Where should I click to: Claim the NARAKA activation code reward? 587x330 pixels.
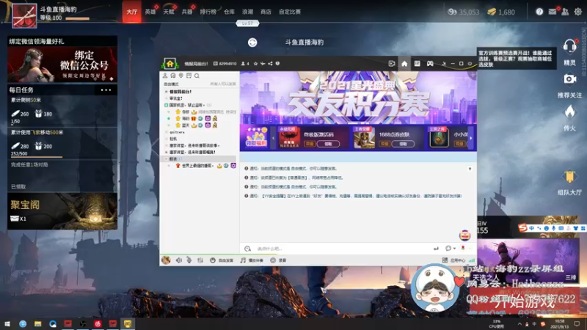pyautogui.click(x=328, y=144)
